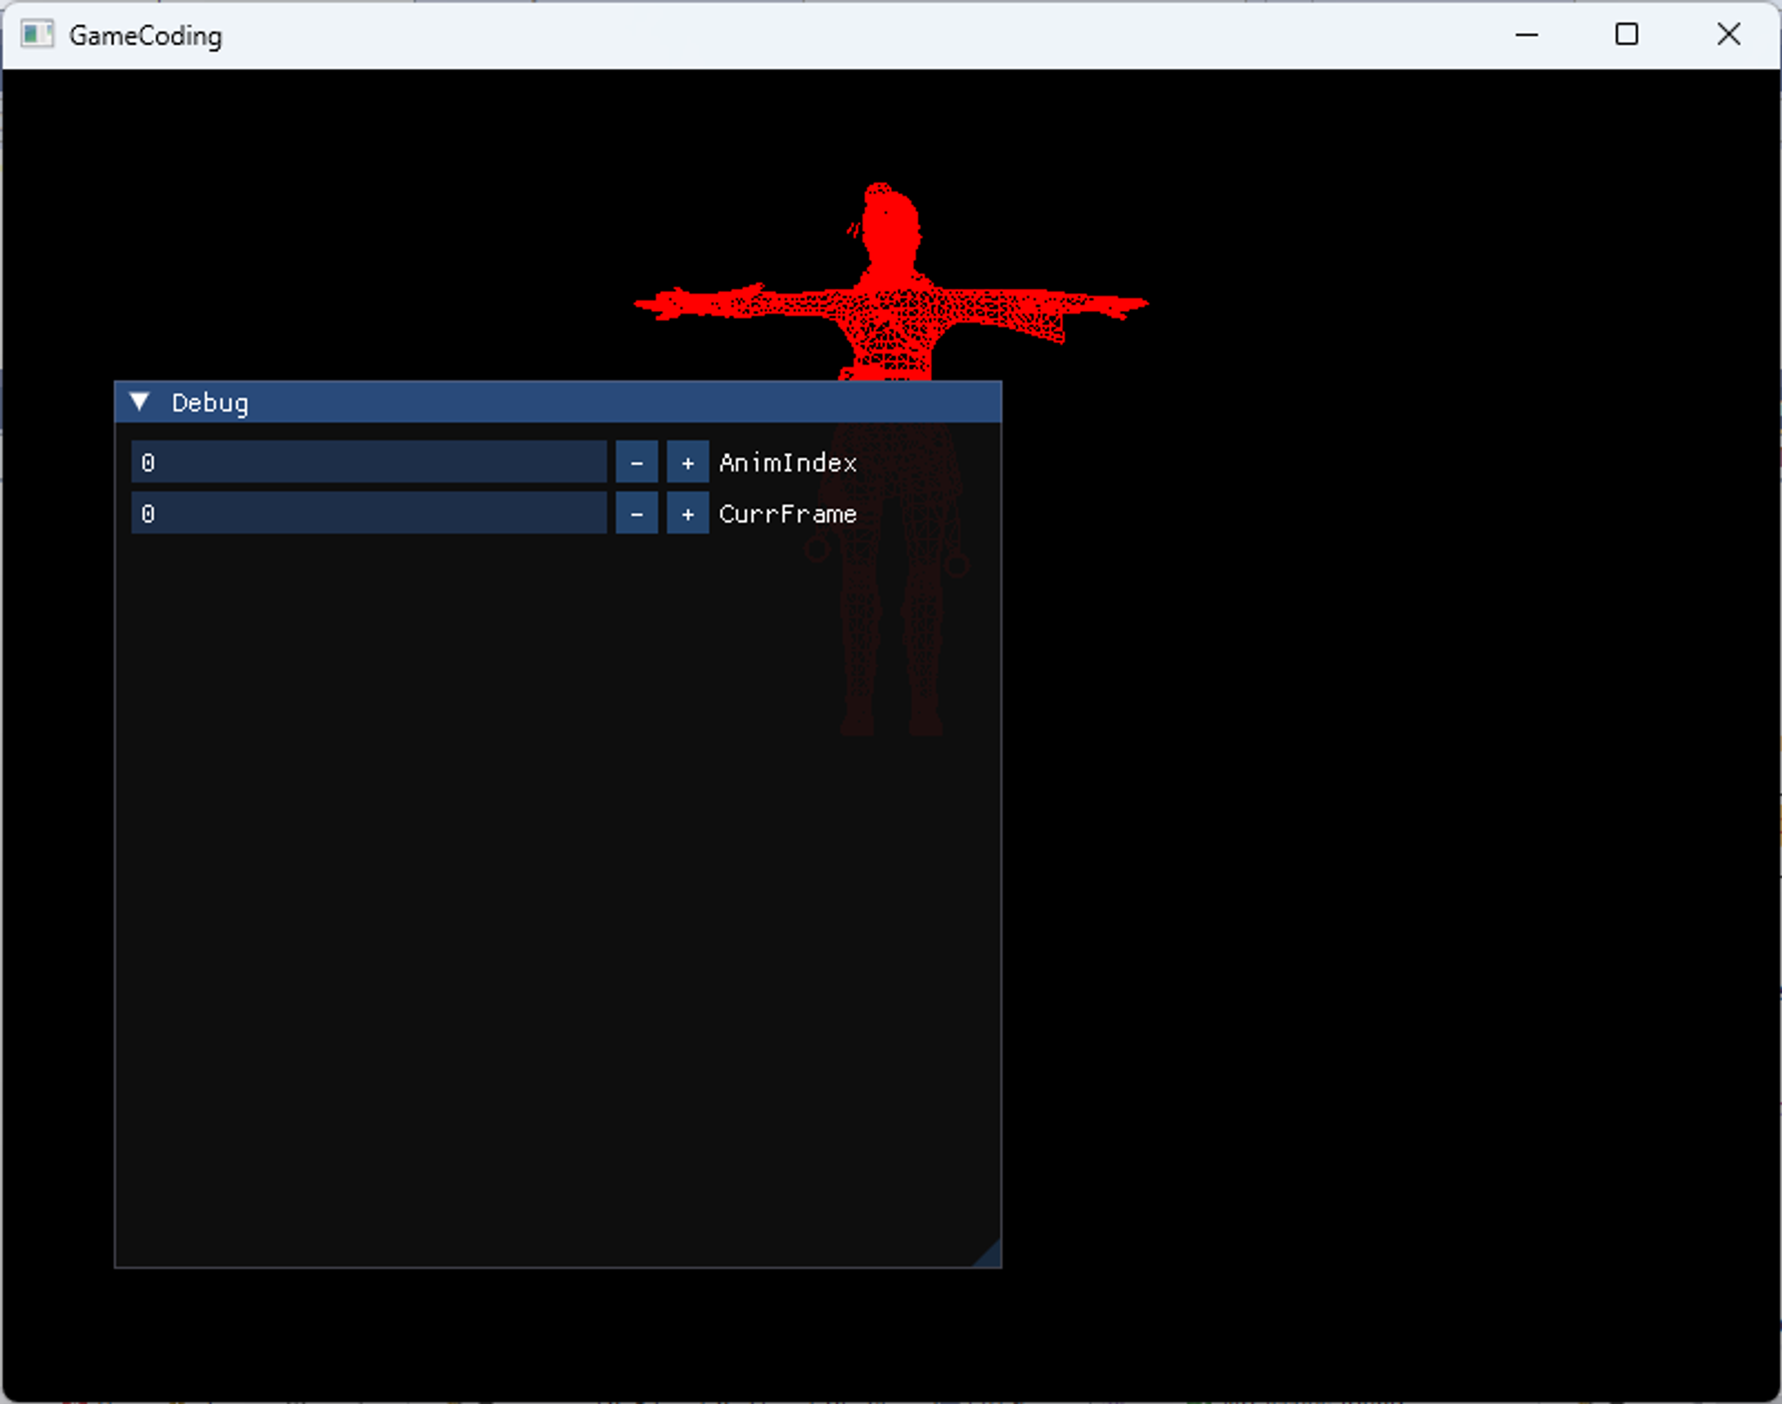1782x1404 pixels.
Task: Decrease CurrFrame with minus button
Action: [x=636, y=514]
